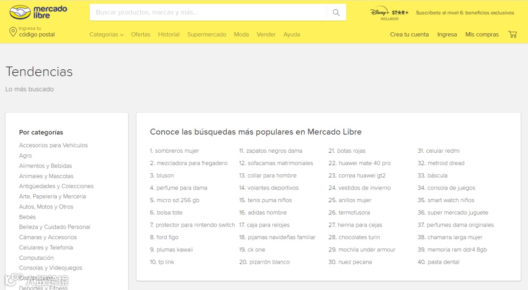This screenshot has width=528, height=290.
Task: Open Accesorios para Vehículos category
Action: coord(53,145)
